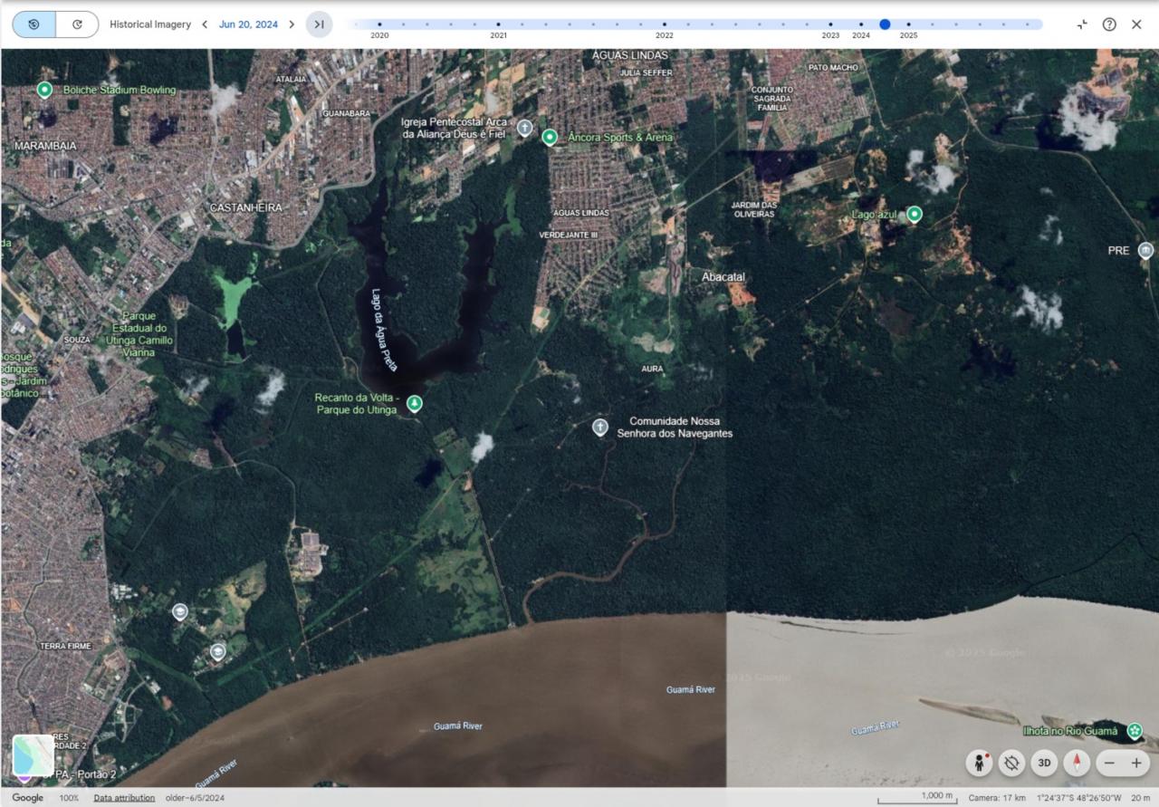This screenshot has height=807, width=1159.
Task: Open the Jun 20, 2024 date picker
Action: coord(248,24)
